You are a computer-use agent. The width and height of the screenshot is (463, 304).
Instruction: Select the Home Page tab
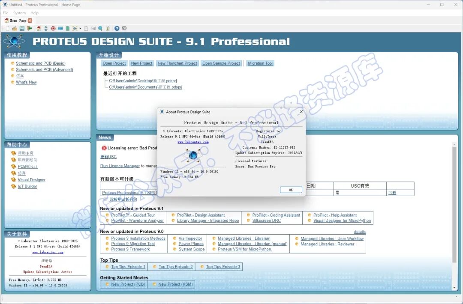click(x=18, y=21)
